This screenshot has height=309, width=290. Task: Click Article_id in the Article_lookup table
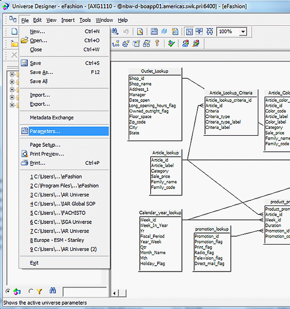(160, 160)
